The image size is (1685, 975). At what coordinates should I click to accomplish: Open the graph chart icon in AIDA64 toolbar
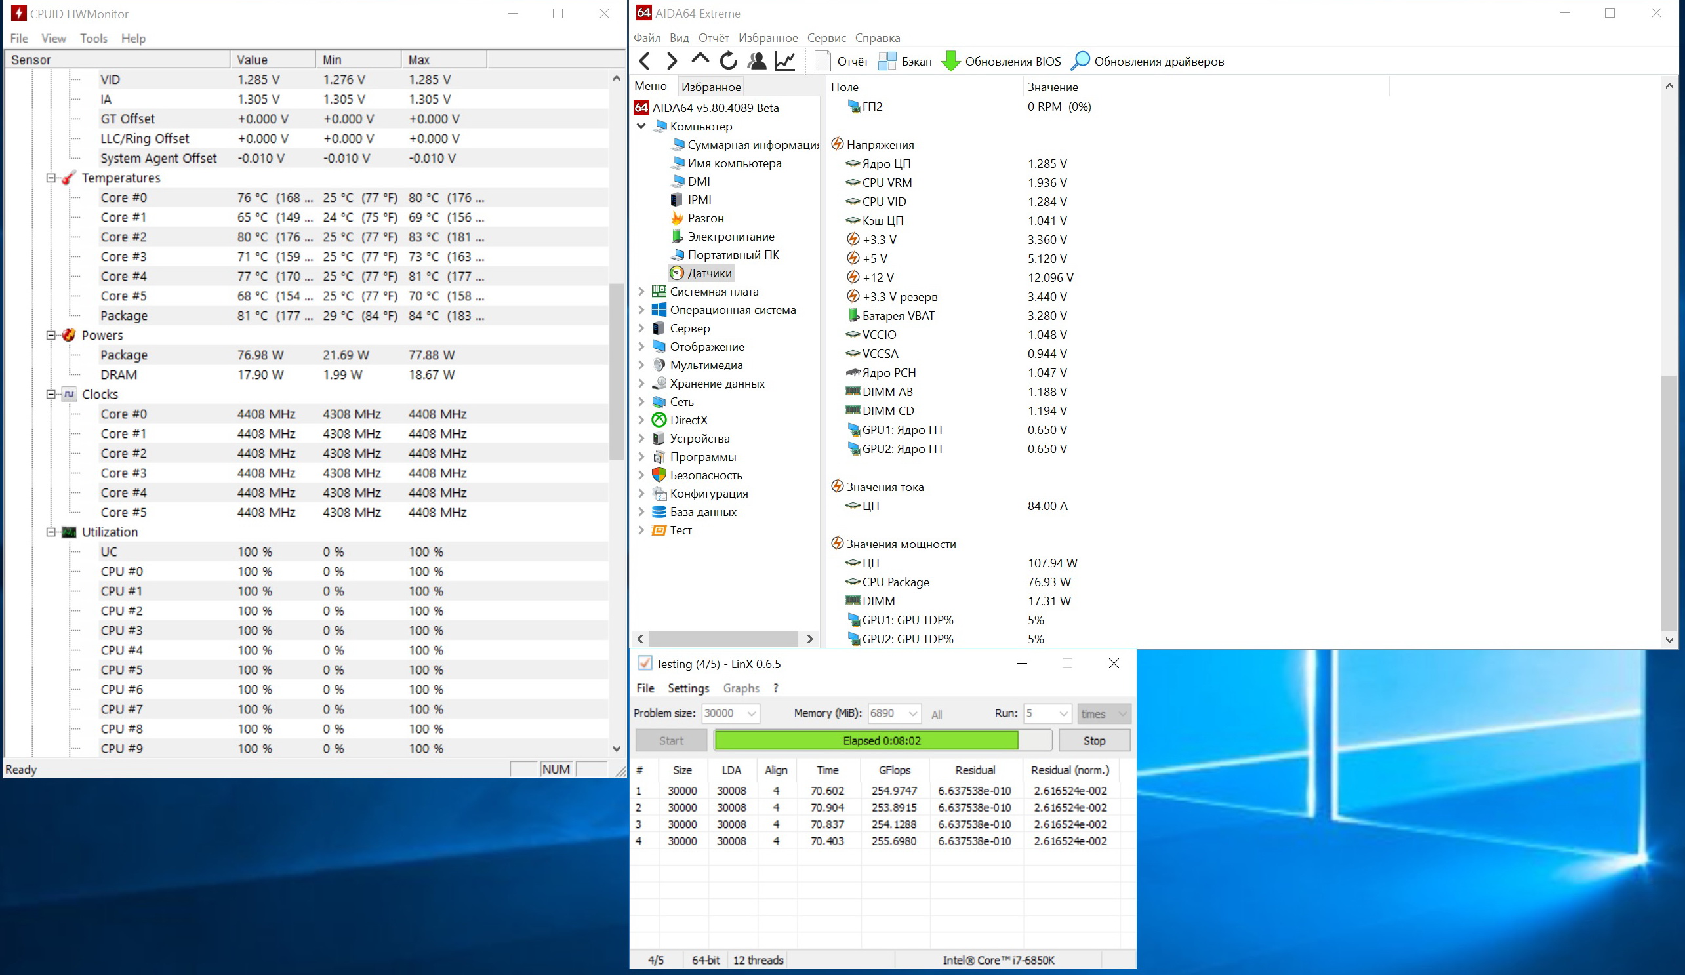tap(785, 62)
